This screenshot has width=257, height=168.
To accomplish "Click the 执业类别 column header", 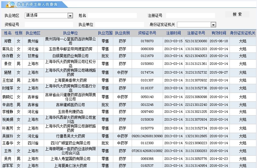I will [x=122, y=33].
